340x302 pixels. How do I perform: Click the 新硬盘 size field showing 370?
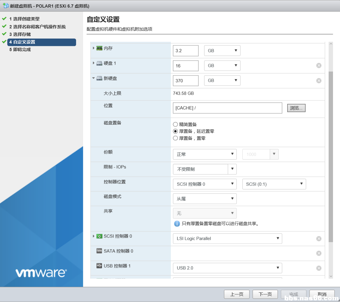(185, 81)
